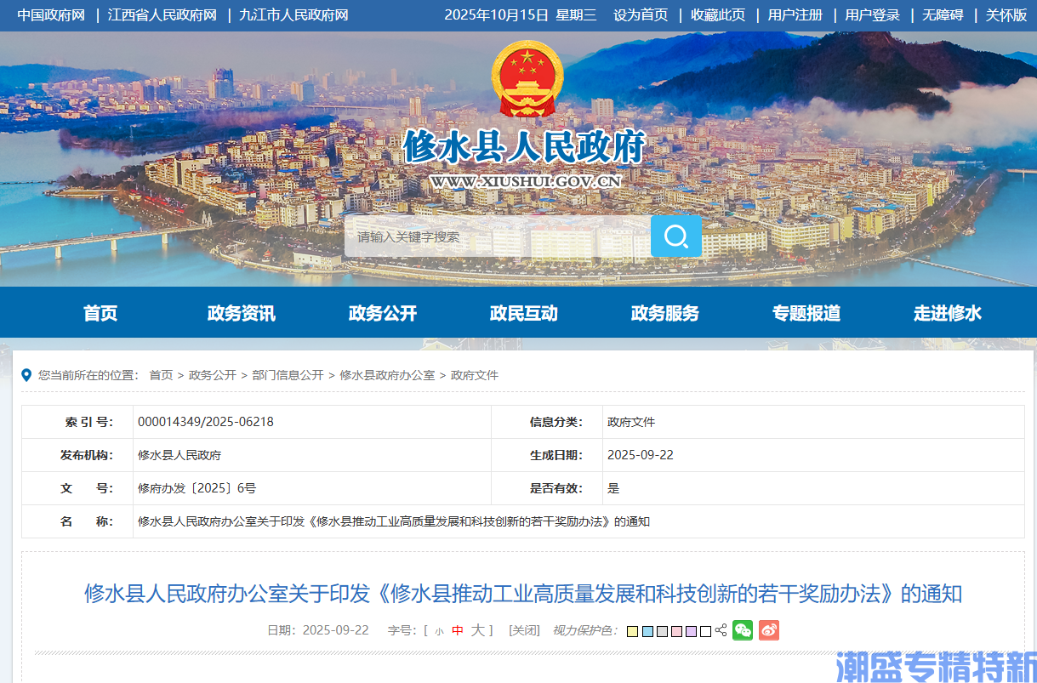The height and width of the screenshot is (683, 1037).
Task: Share article via Weibo icon
Action: tap(769, 630)
